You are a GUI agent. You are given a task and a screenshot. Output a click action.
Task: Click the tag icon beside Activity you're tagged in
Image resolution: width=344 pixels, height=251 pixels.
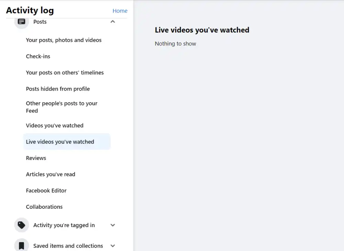pyautogui.click(x=21, y=225)
